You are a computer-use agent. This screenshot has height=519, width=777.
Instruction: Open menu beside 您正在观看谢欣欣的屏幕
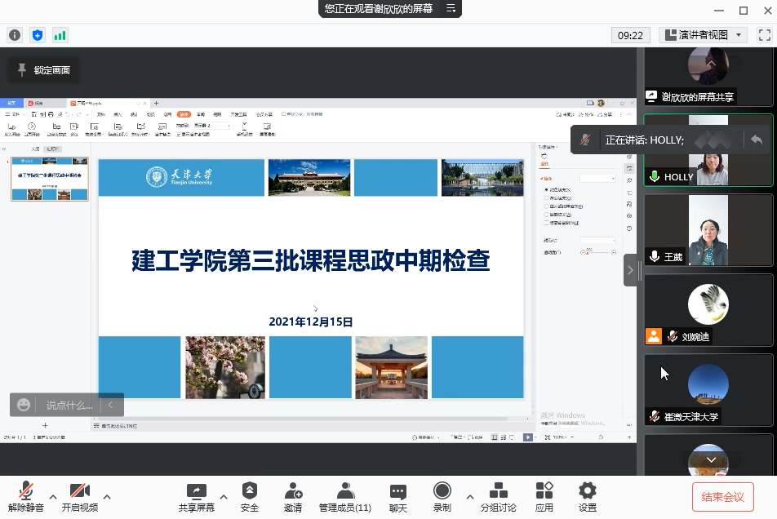pyautogui.click(x=451, y=8)
